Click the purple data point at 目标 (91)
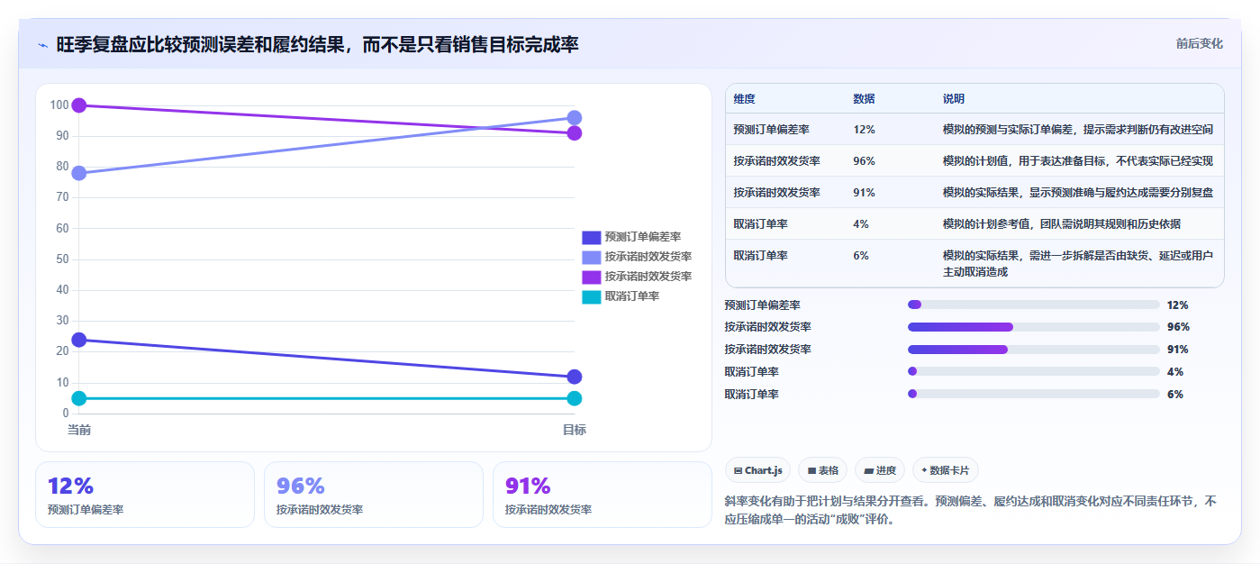The image size is (1260, 564). tap(575, 133)
